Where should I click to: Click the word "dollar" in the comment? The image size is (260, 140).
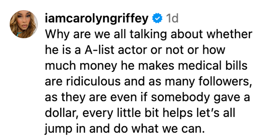pos(60,113)
